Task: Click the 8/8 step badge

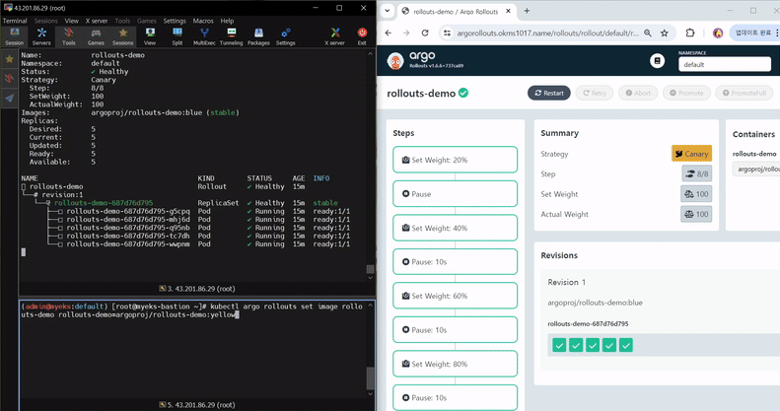Action: [x=697, y=173]
